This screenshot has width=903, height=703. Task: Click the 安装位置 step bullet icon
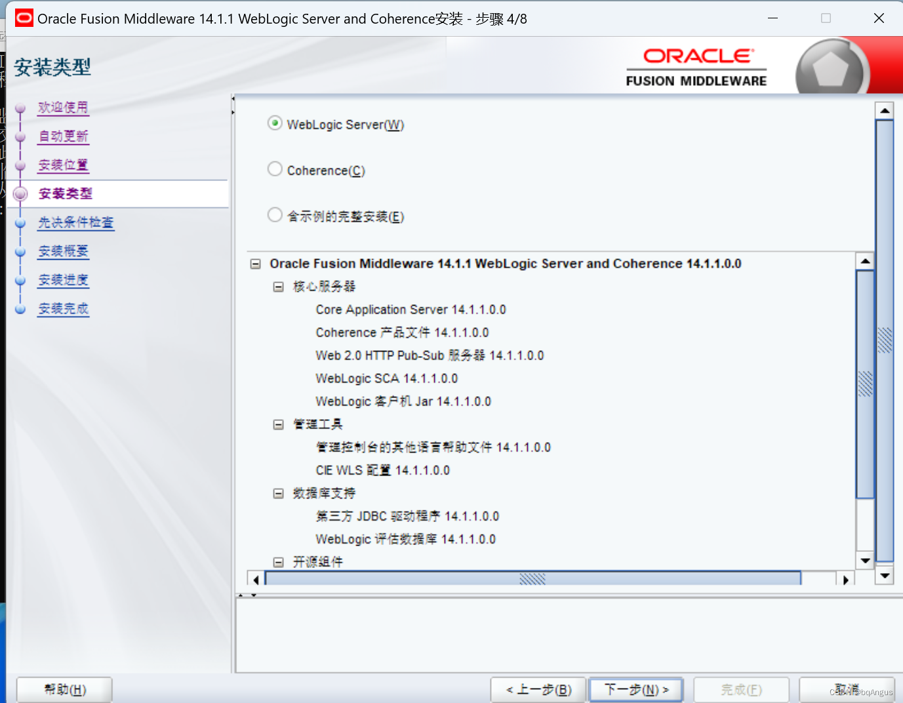(x=20, y=165)
